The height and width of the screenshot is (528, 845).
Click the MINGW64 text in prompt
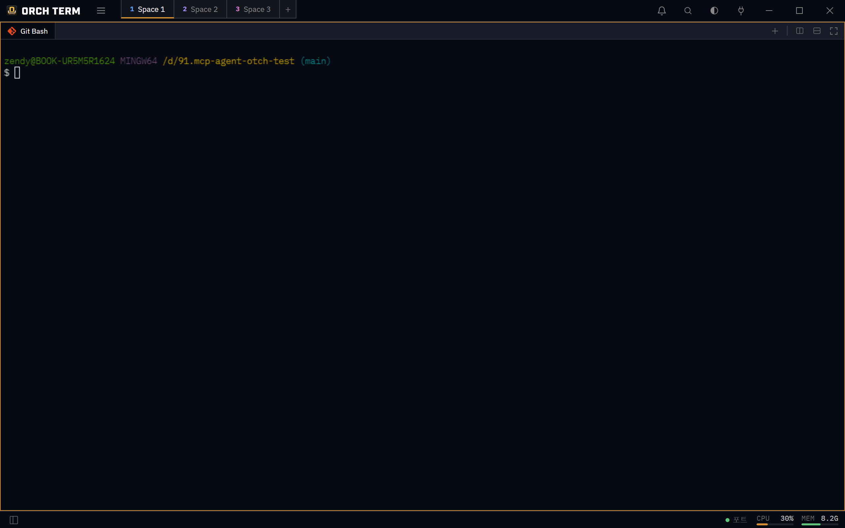pyautogui.click(x=139, y=61)
